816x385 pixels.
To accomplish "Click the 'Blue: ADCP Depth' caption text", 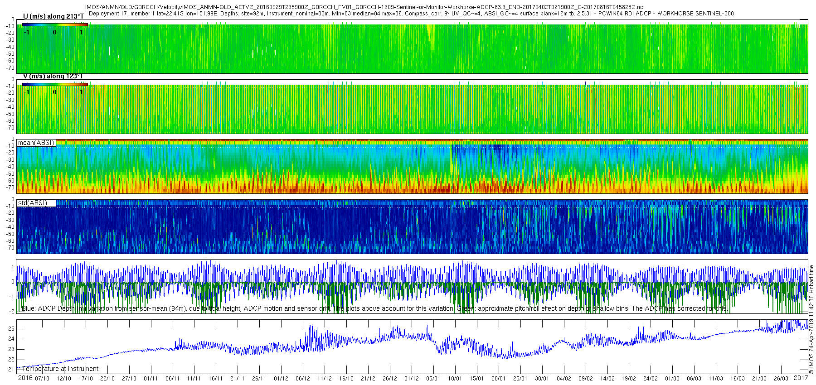I will pyautogui.click(x=374, y=308).
